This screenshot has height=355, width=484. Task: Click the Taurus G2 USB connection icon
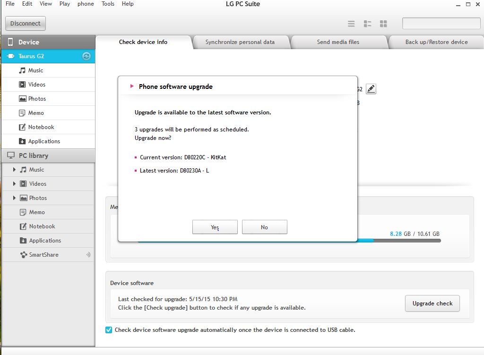coord(10,56)
